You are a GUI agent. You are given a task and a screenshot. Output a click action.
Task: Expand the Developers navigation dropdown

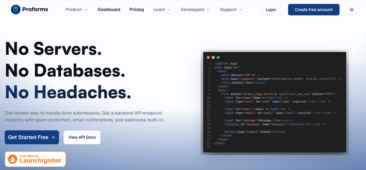point(196,10)
